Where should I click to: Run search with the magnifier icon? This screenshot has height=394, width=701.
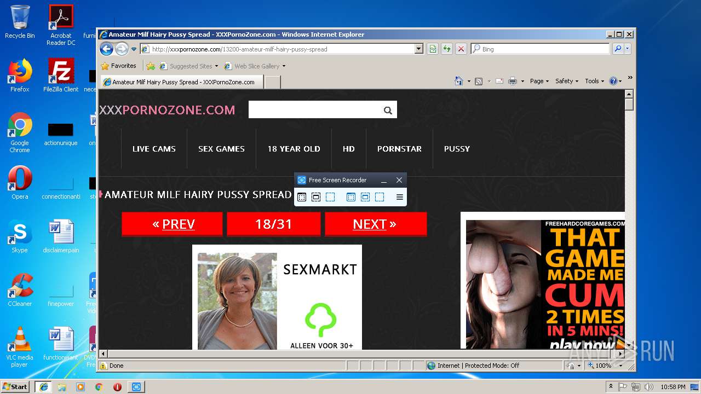click(x=618, y=49)
